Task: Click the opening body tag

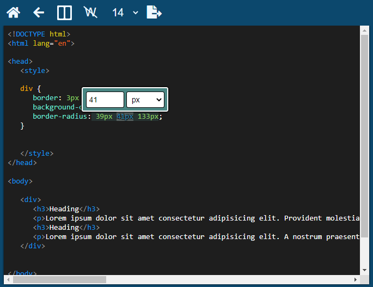Action: 20,181
